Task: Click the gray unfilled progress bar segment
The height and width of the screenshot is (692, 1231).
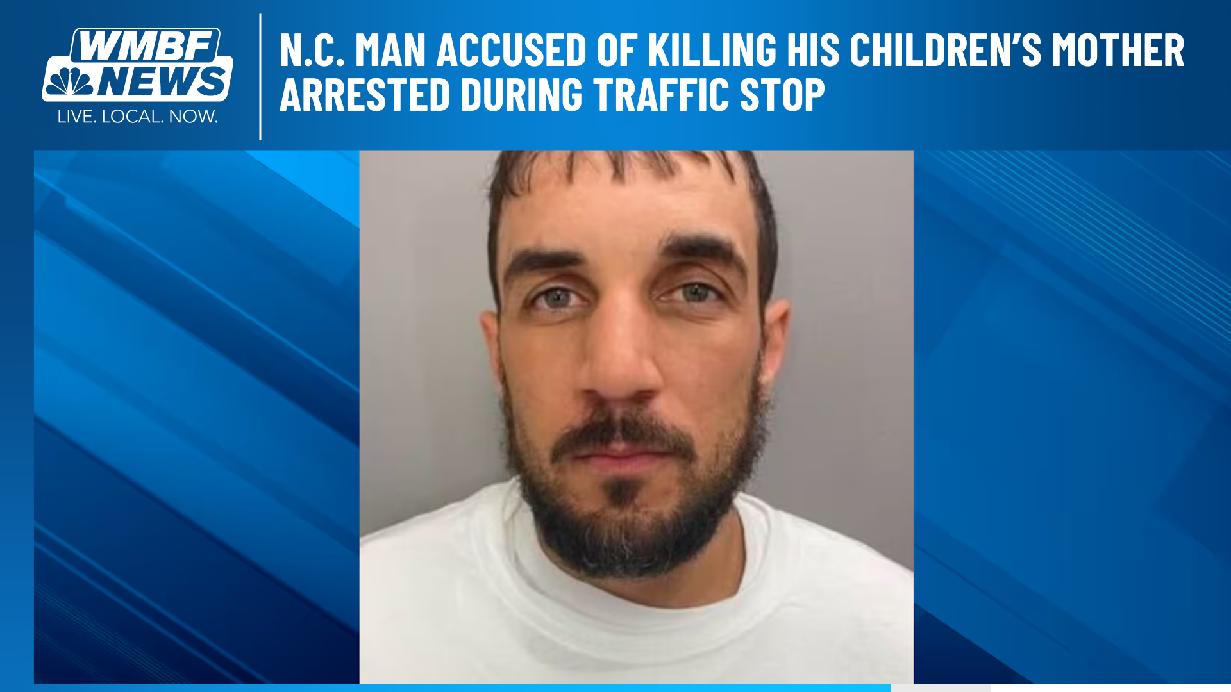Action: tap(941, 688)
